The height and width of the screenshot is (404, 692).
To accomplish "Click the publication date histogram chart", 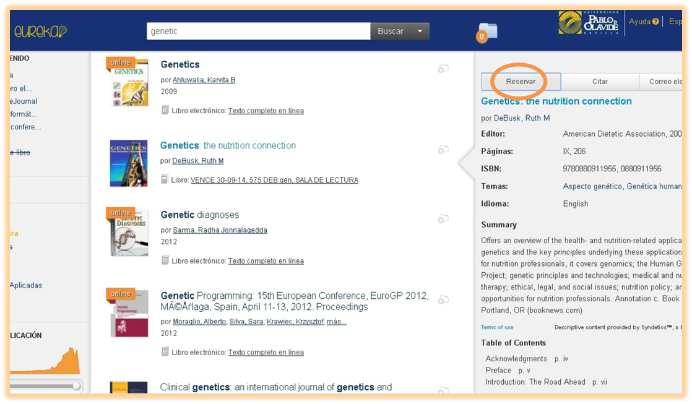I will [45, 361].
